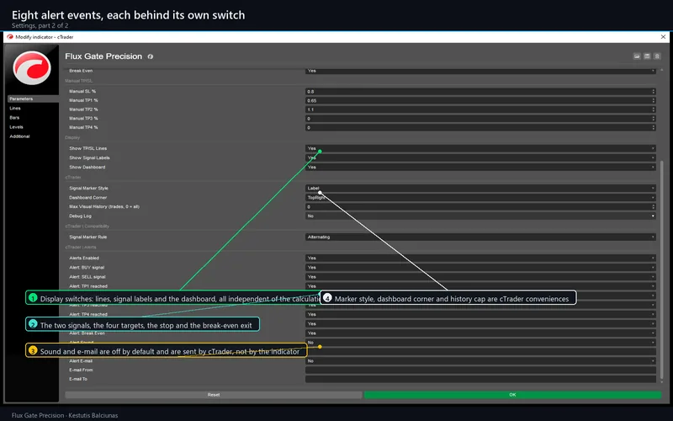Click the 'Signal Marker Style' label
This screenshot has width=673, height=421.
pos(88,188)
